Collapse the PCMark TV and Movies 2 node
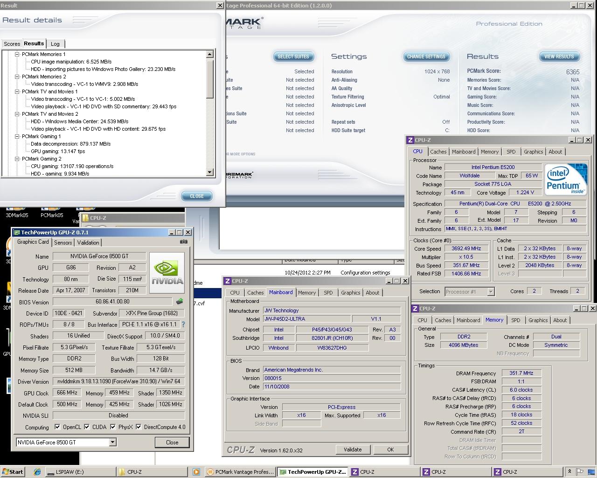 tap(17, 114)
